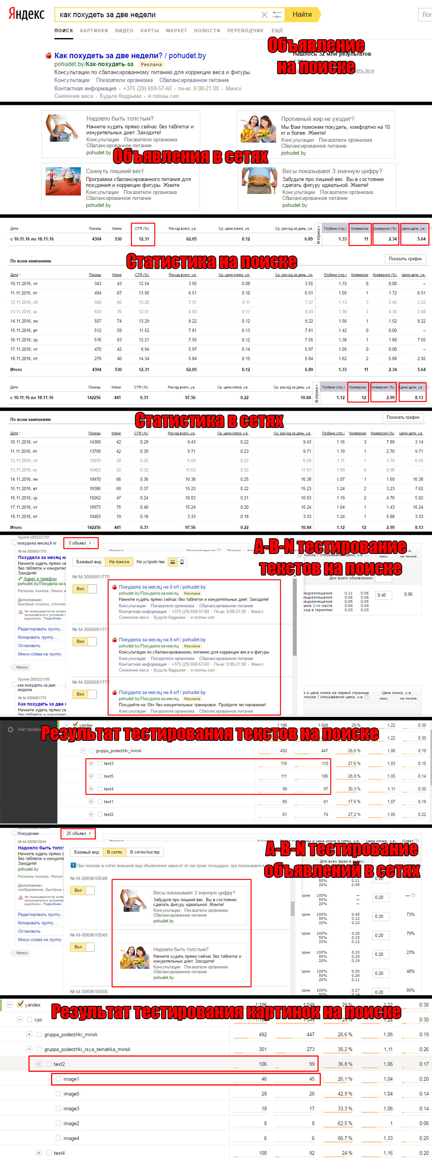Collapse the cpc tree node
432x1166 pixels.
[x=20, y=1019]
